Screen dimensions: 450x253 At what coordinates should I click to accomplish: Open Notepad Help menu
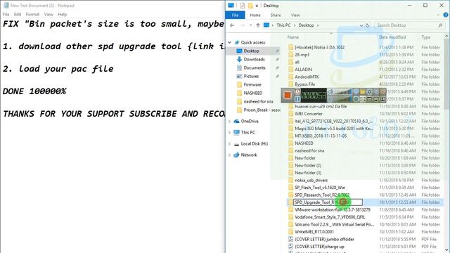click(63, 14)
